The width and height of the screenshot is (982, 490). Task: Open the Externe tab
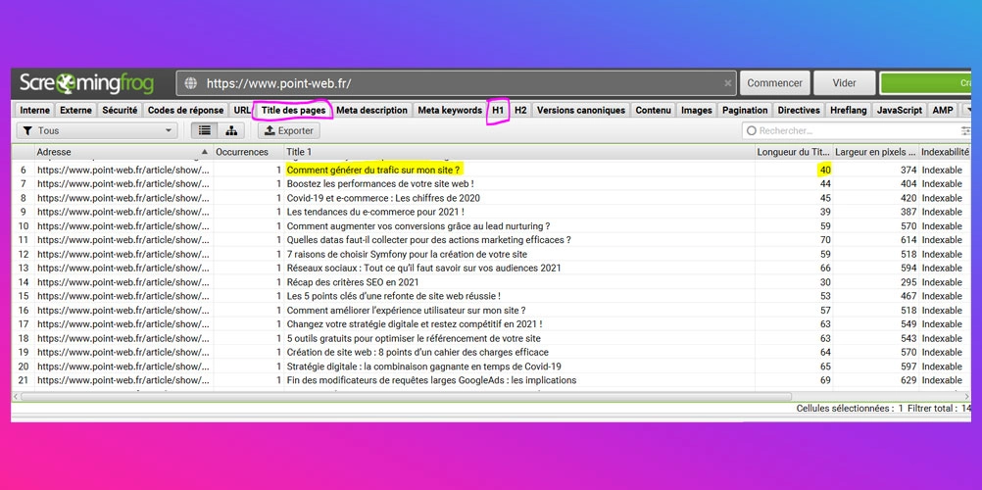point(75,111)
